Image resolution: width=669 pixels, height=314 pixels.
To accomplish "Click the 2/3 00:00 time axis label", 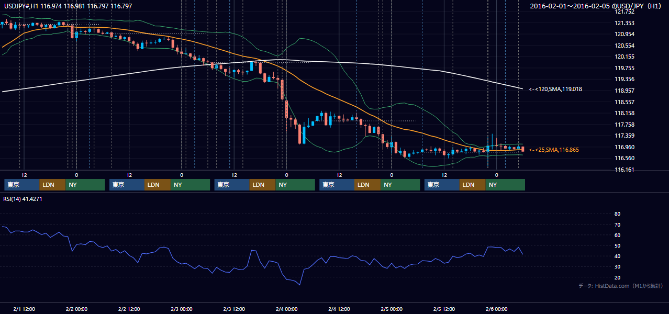I will tap(182, 309).
